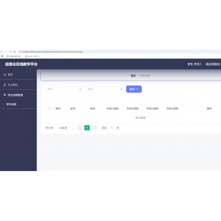Select the 学生成绩 submenu item
The image size is (221, 221).
(11, 104)
